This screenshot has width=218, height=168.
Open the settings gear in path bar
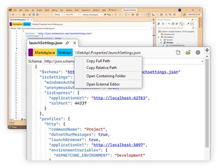[198, 53]
